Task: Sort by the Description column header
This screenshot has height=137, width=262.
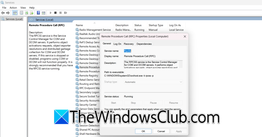Action: click(x=122, y=25)
